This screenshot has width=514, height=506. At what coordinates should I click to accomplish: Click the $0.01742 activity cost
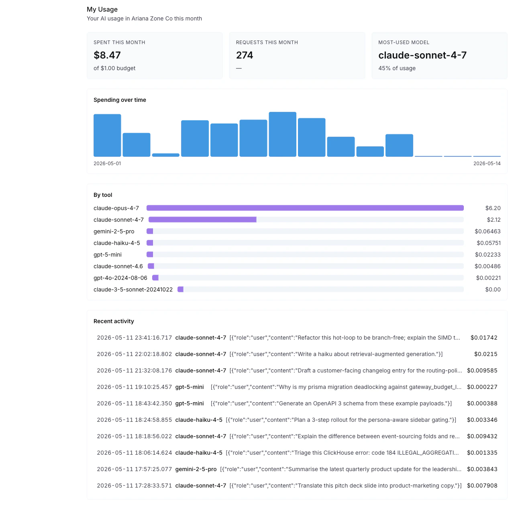484,338
